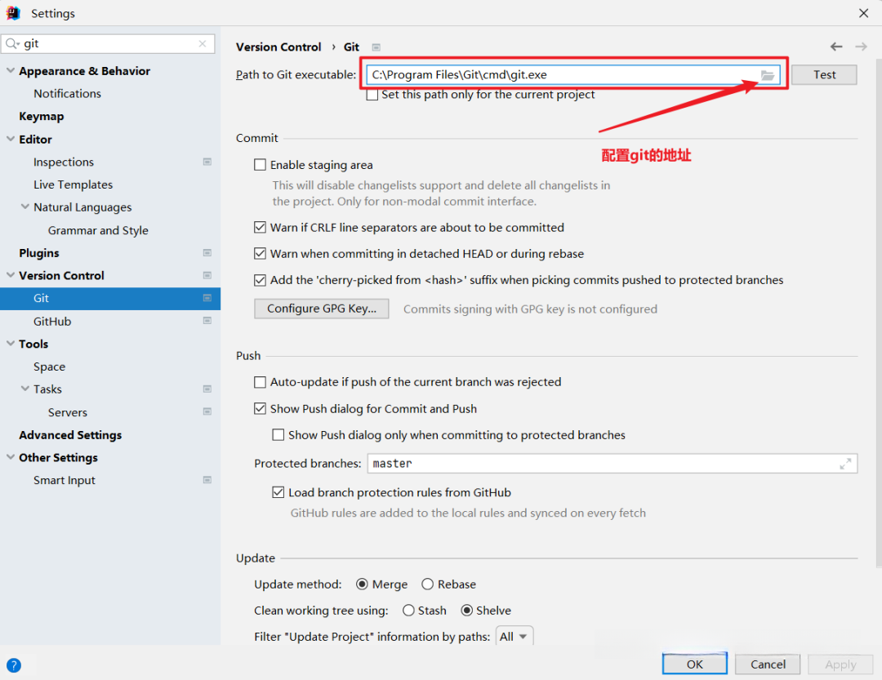Screen dimensions: 882x680
Task: Clear the settings search field
Action: 203,44
